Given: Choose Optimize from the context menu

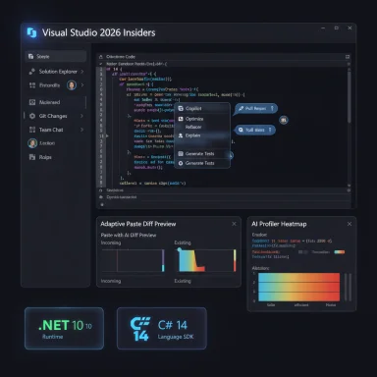Looking at the screenshot, I should coord(202,119).
